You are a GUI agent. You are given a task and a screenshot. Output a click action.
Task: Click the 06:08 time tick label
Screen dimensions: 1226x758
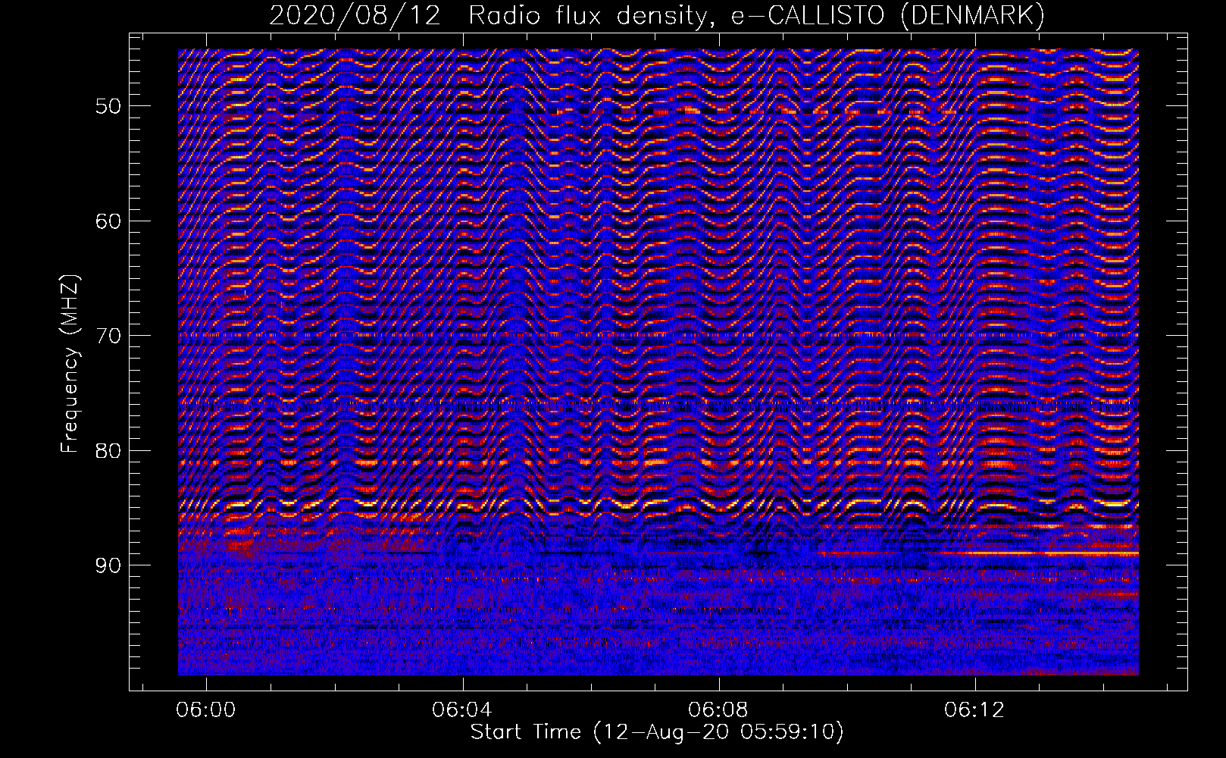718,710
